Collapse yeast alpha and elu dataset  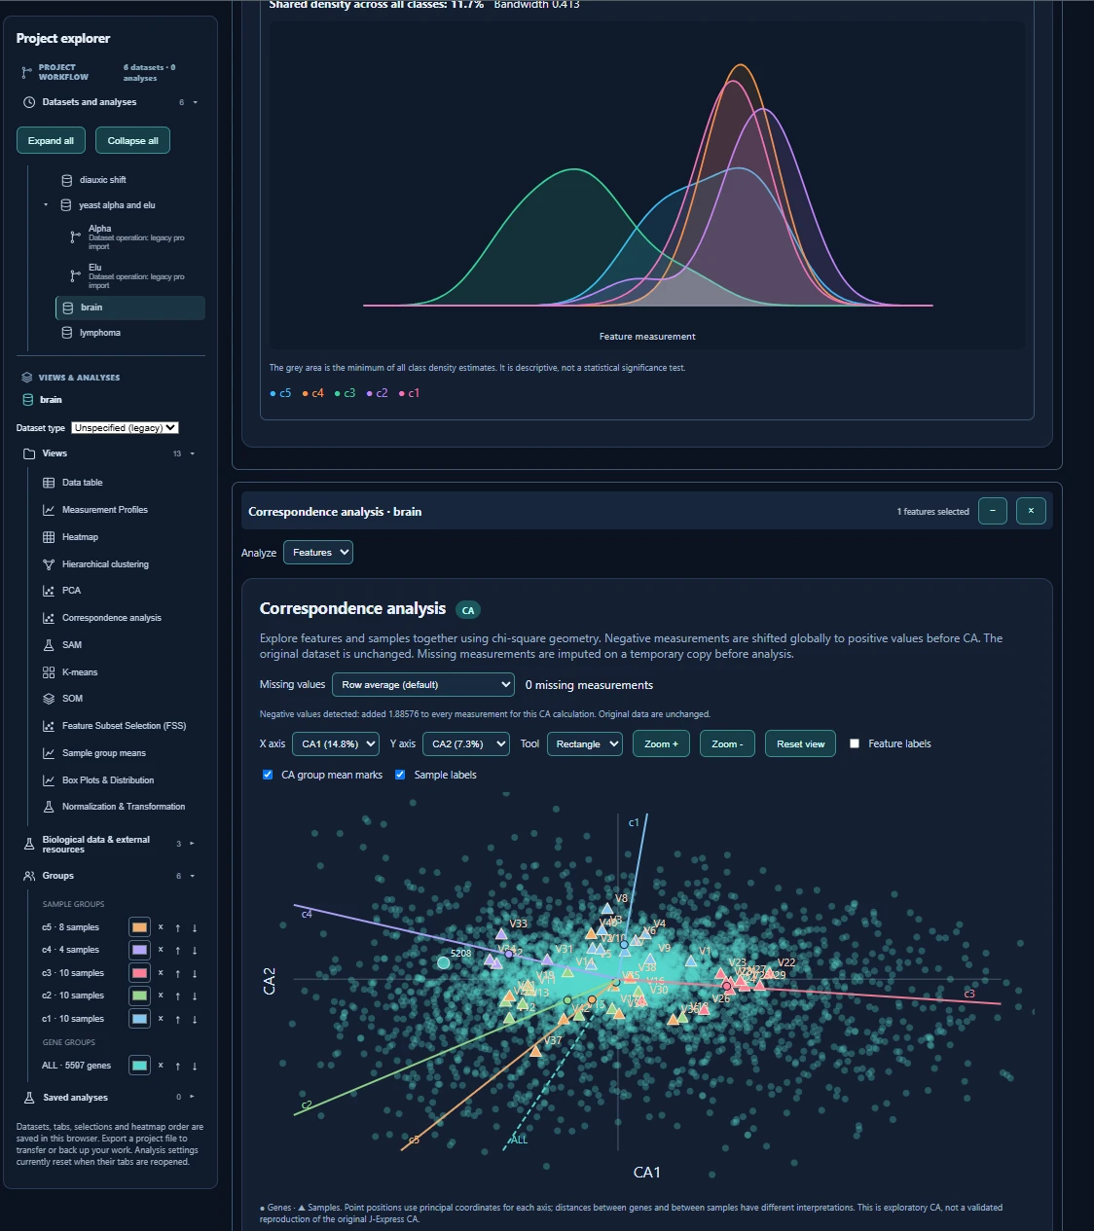click(46, 205)
